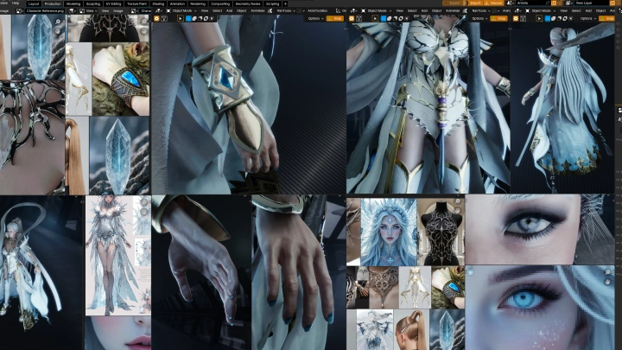Enable blue highlighted shading mode in armor front viewport
Viewport: 622px width, 350px height.
[384, 19]
